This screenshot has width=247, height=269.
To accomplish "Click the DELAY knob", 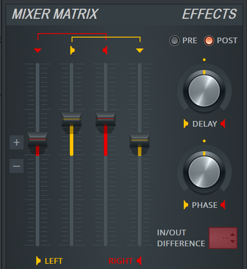I will (x=204, y=91).
